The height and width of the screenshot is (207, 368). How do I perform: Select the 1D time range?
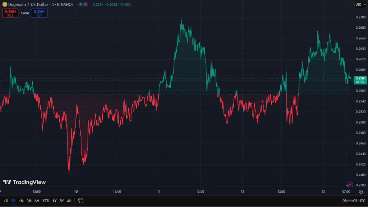(6, 201)
